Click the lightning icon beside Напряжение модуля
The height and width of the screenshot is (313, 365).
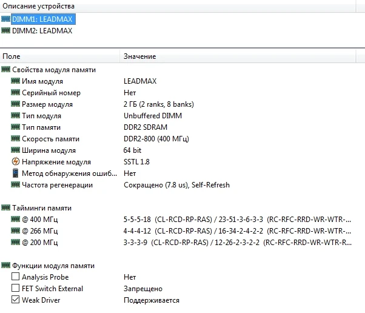[x=15, y=161]
